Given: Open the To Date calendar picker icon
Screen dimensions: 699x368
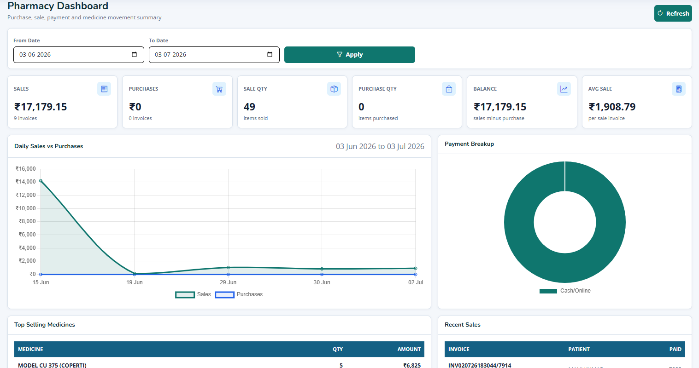Looking at the screenshot, I should click(270, 54).
